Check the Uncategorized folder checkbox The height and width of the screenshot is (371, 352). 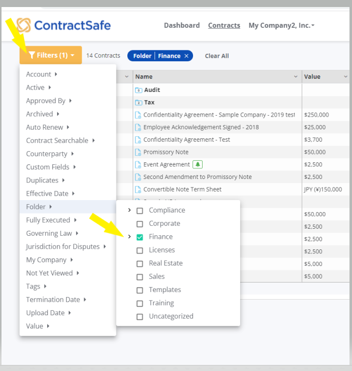coord(140,317)
